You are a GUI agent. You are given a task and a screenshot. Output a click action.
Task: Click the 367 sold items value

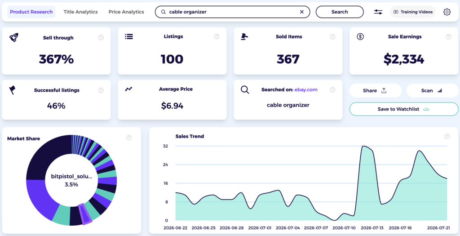(x=288, y=59)
